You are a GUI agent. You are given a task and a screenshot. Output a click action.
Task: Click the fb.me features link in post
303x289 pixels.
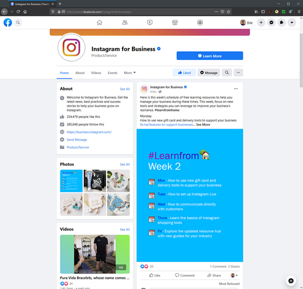tap(167, 125)
